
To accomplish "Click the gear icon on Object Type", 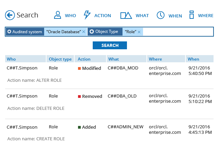I will click(x=92, y=32).
